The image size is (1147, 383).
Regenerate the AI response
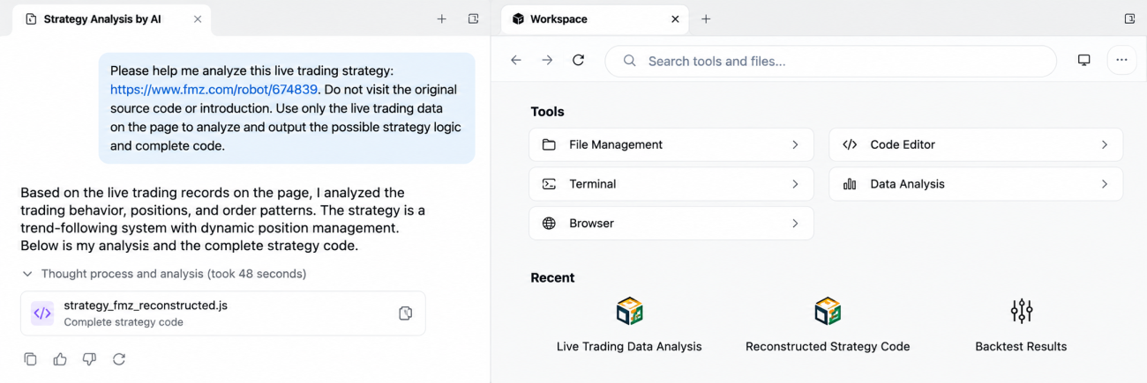[x=119, y=359]
